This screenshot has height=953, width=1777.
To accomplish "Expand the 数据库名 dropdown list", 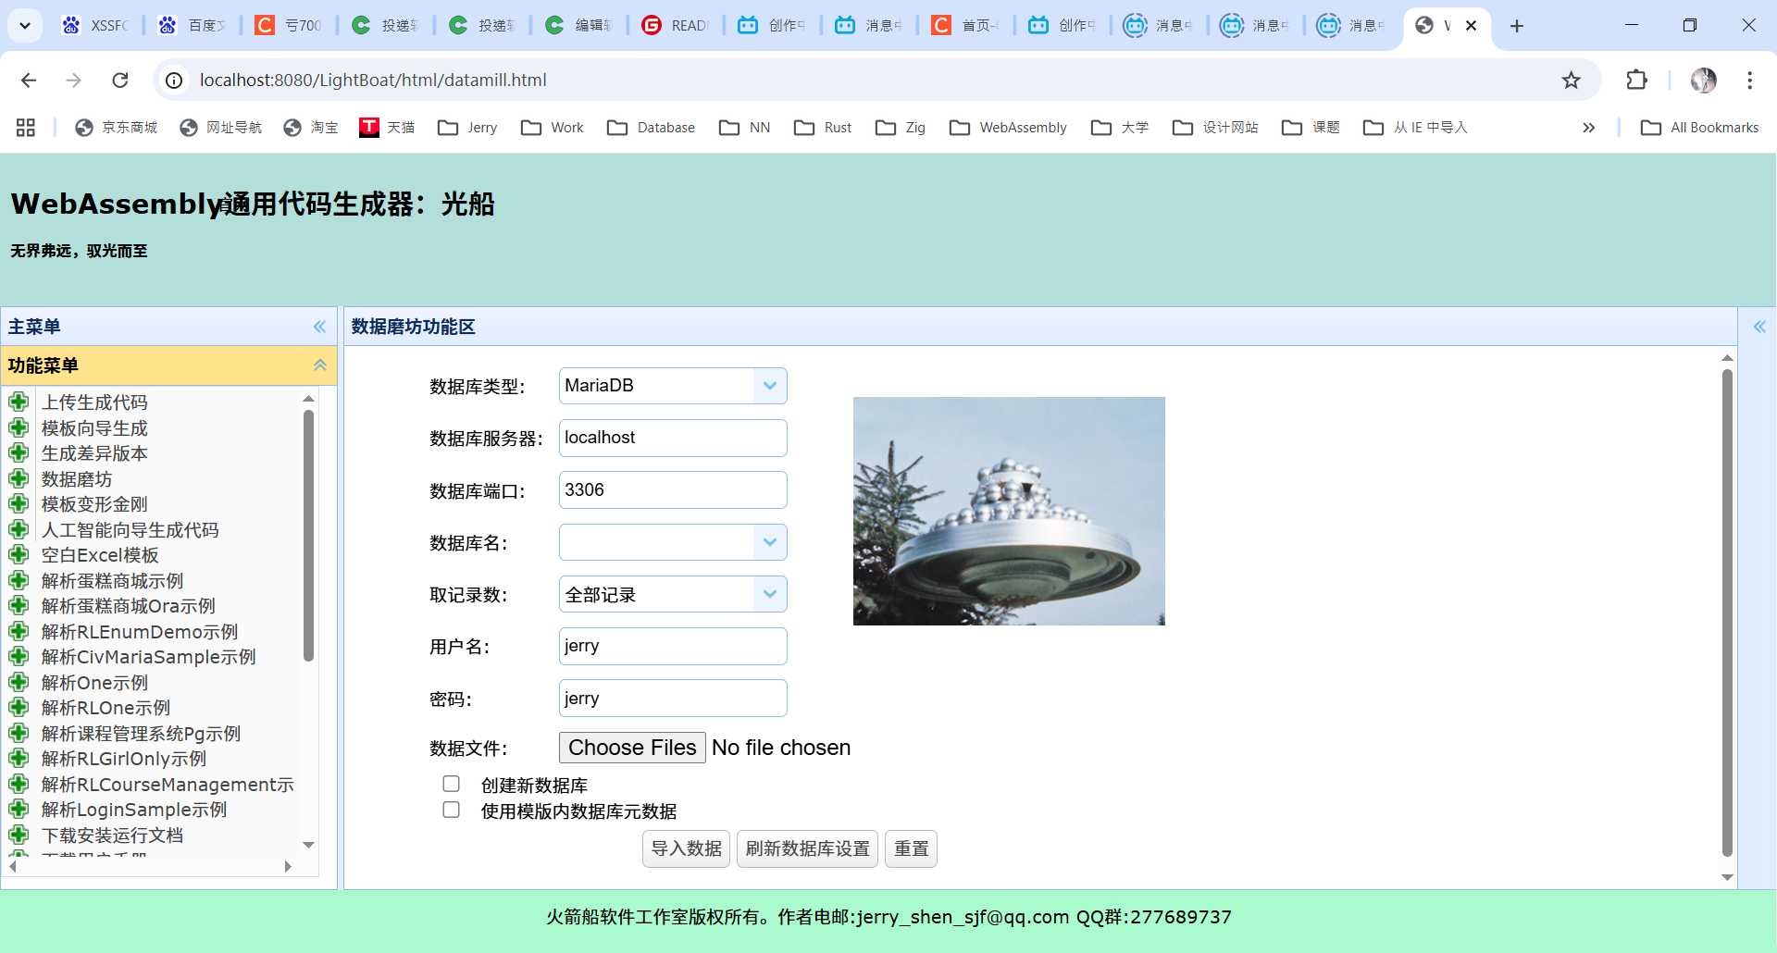I will 769,541.
